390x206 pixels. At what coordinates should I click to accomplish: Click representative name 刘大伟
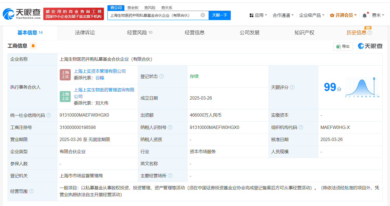(x=102, y=103)
